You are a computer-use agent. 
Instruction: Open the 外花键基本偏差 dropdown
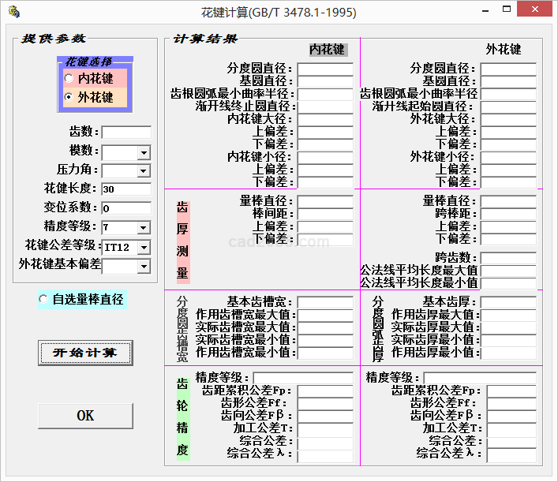tap(143, 267)
